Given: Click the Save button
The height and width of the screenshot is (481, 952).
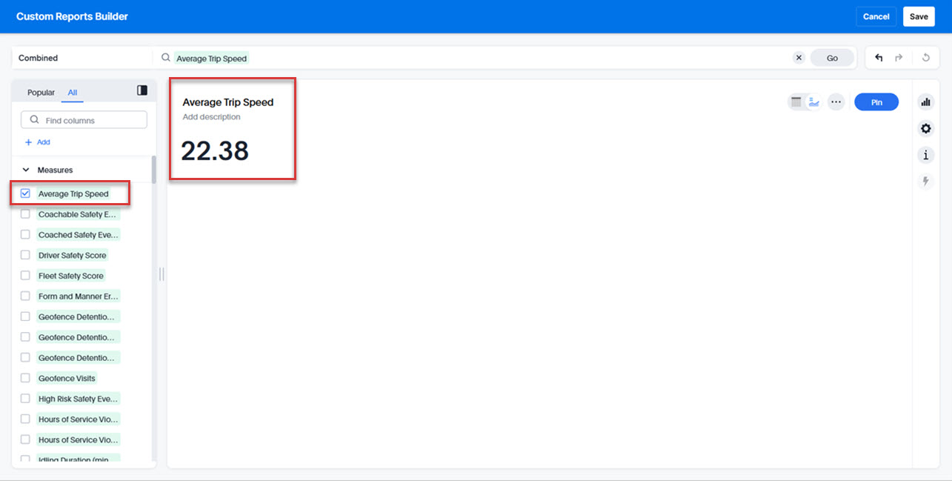Looking at the screenshot, I should [x=919, y=16].
